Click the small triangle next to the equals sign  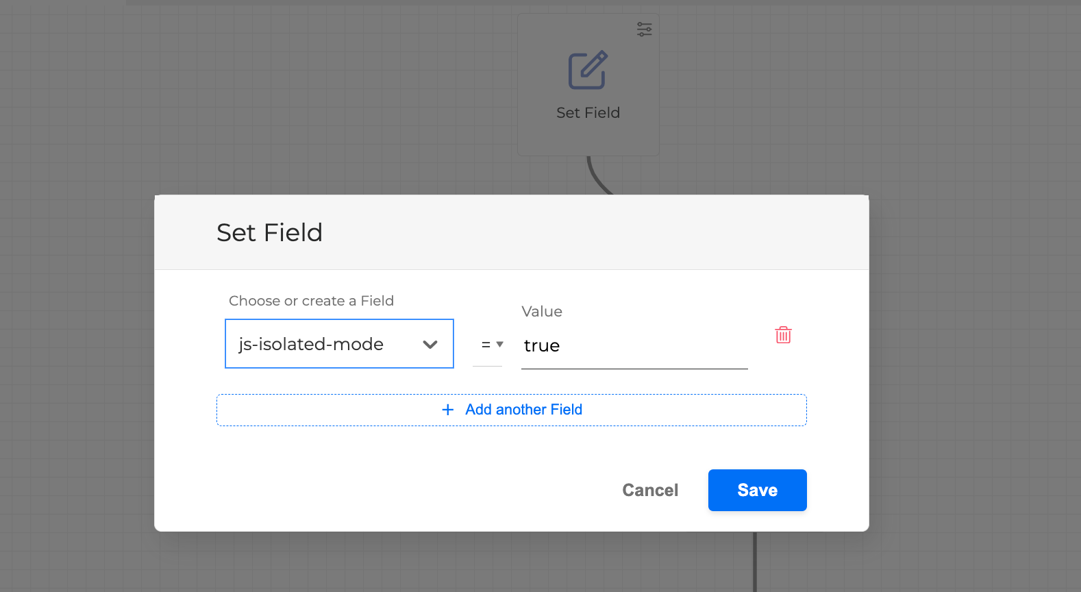pos(500,344)
